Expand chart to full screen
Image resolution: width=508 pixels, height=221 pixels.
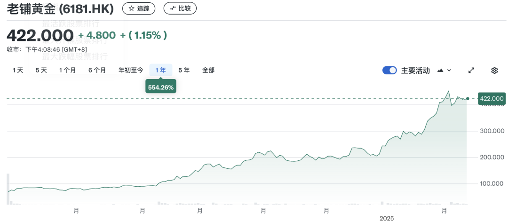pos(471,71)
